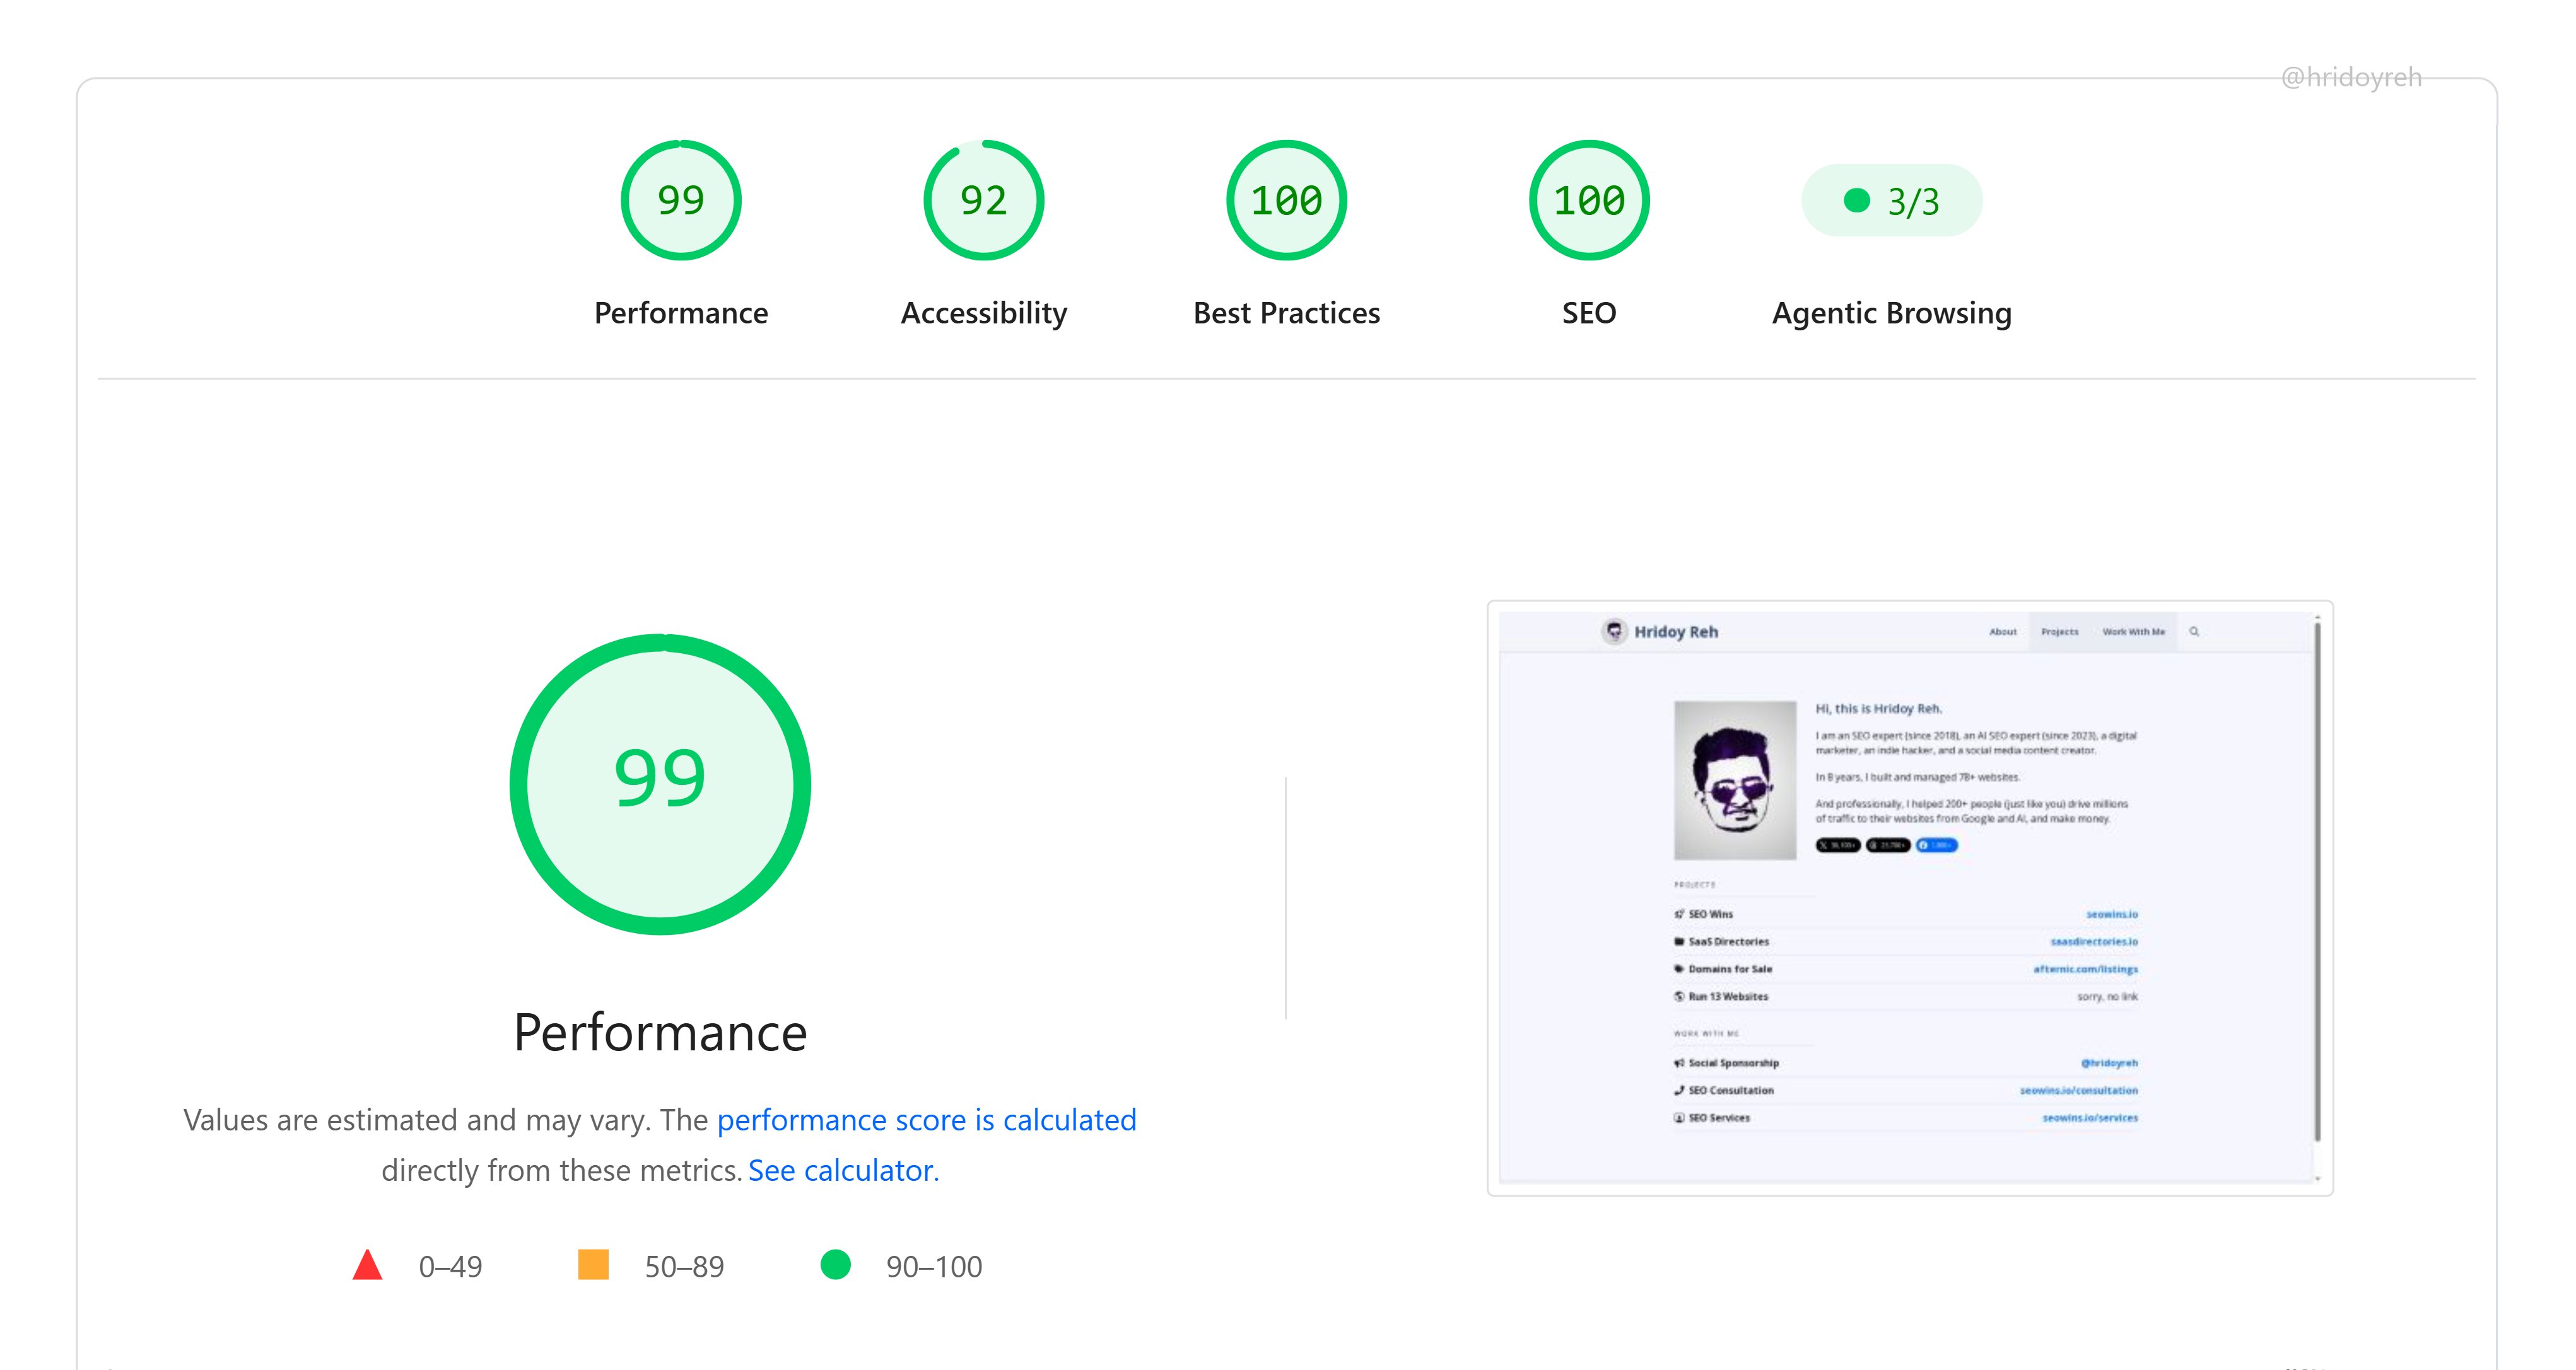Click the large Performance 99 gauge
Image resolution: width=2576 pixels, height=1370 pixels.
coord(660,784)
